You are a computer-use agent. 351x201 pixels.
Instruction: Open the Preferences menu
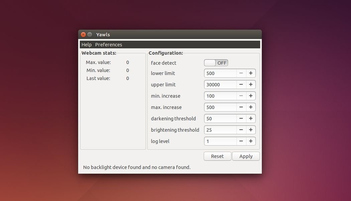click(x=109, y=44)
